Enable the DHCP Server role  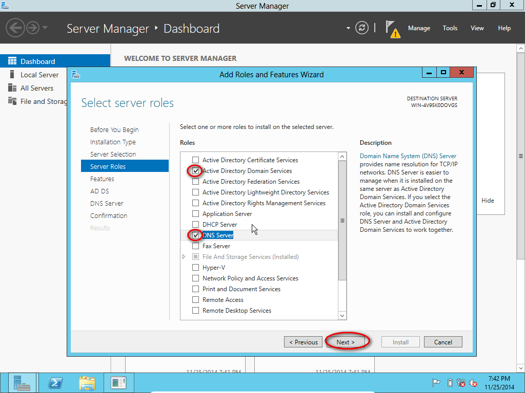point(195,224)
